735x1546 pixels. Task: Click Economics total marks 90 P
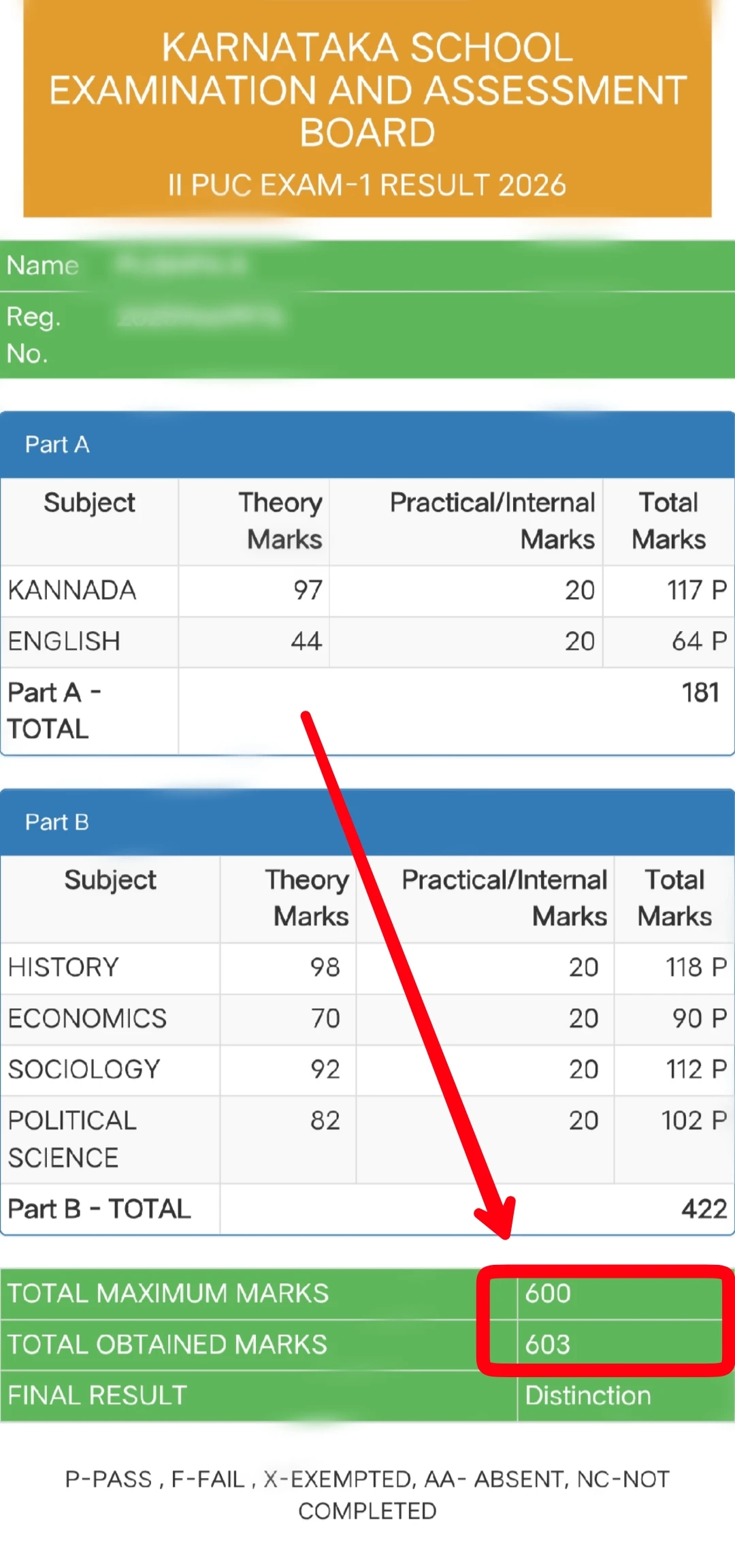(x=700, y=1018)
